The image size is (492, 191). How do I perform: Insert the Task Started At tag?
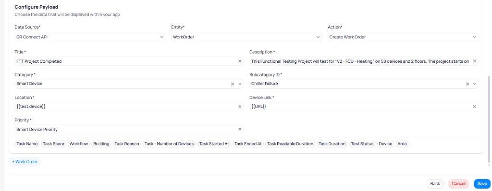pyautogui.click(x=214, y=143)
